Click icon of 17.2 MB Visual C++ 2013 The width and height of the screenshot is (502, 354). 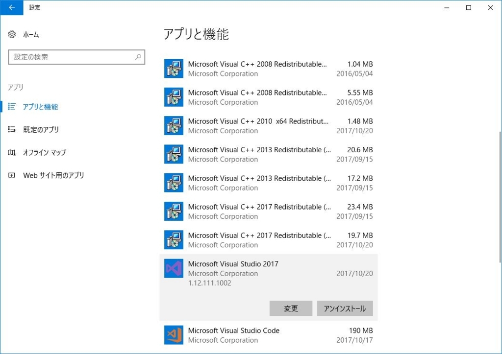174,183
